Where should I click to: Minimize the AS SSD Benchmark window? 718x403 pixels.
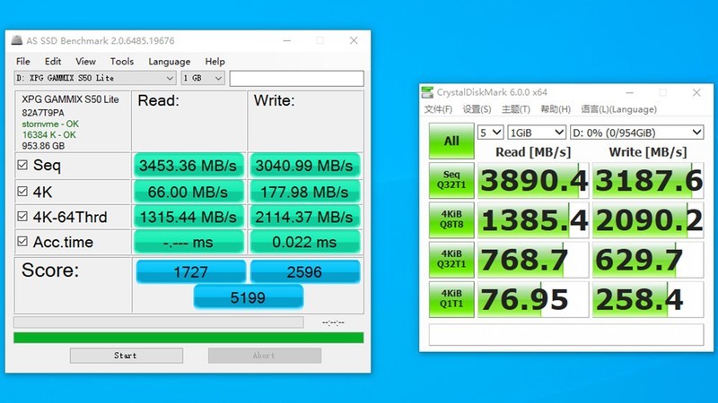tap(287, 40)
